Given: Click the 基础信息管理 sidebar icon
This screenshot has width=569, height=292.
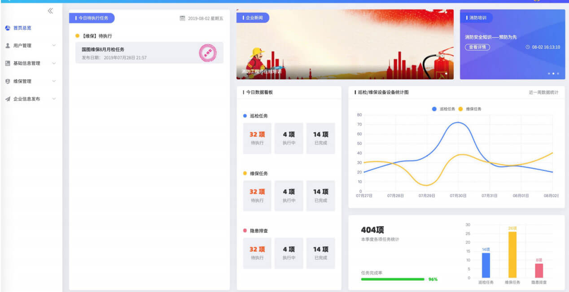Looking at the screenshot, I should tap(8, 63).
